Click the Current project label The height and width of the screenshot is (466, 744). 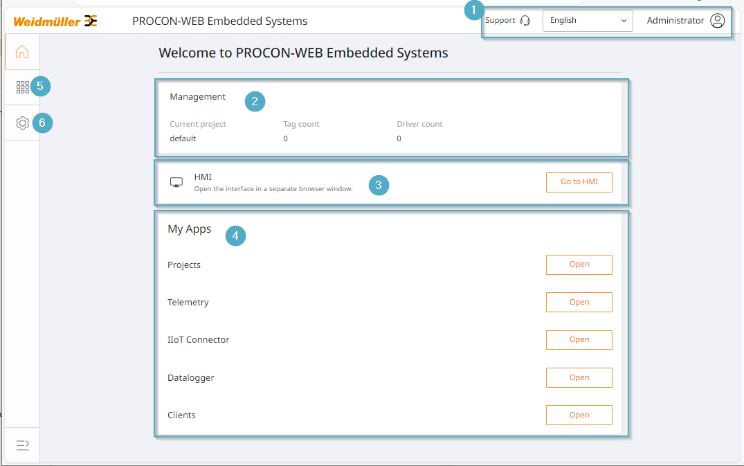click(198, 125)
